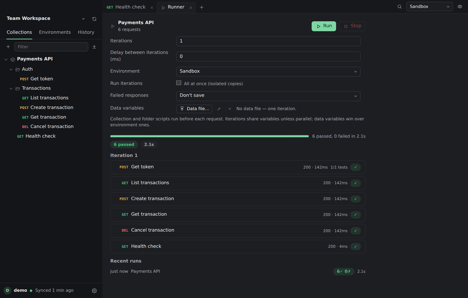Close the Runner tab
468x298 pixels.
191,7
